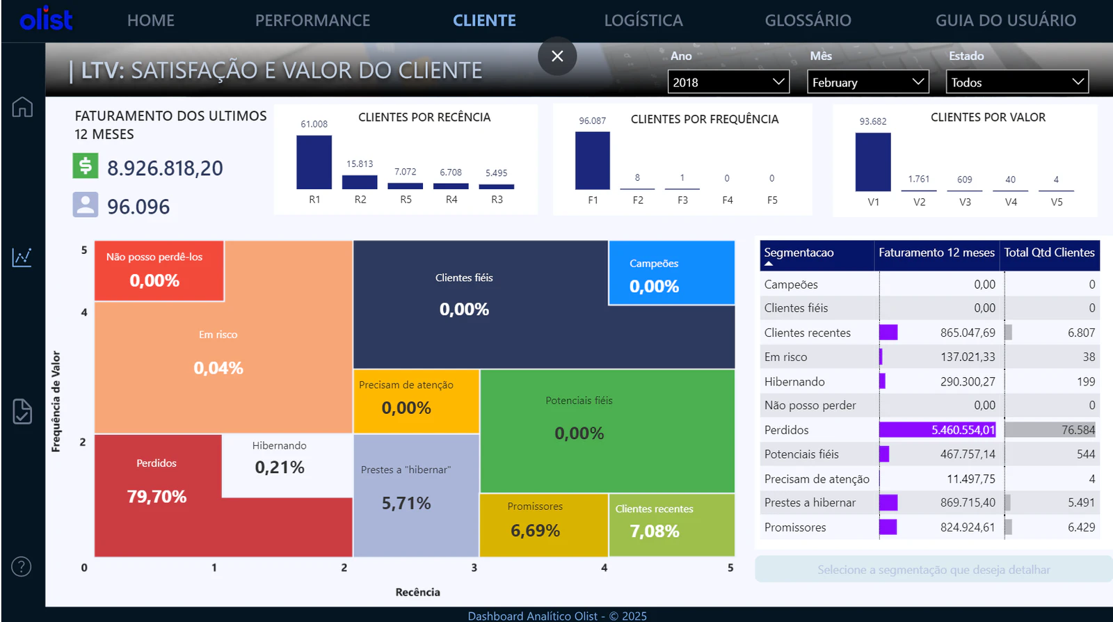Click the 96.096 customer total
Screen dimensions: 1113x622
(x=138, y=207)
